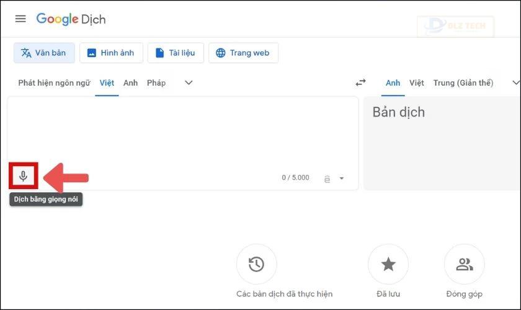This screenshot has width=521, height=310.
Task: Open the input tools dropdown arrow
Action: [342, 179]
